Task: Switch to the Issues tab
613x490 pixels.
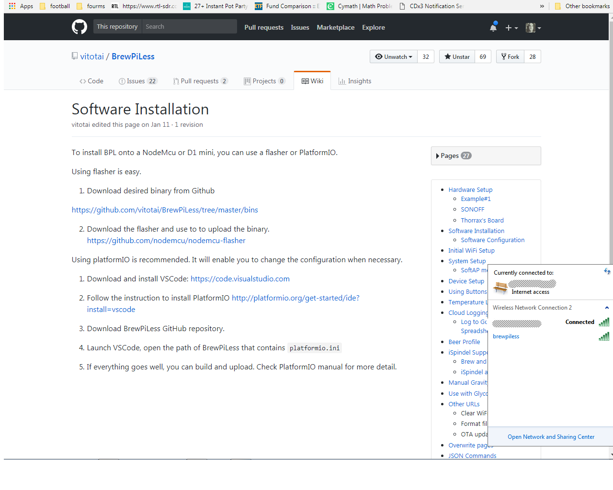Action: point(138,81)
